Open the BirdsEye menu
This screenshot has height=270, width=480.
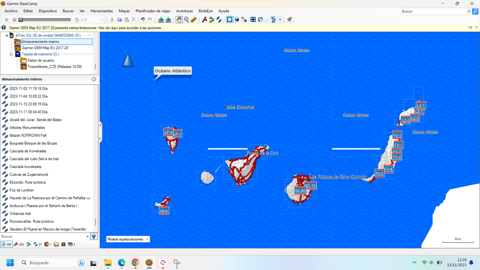coord(205,11)
